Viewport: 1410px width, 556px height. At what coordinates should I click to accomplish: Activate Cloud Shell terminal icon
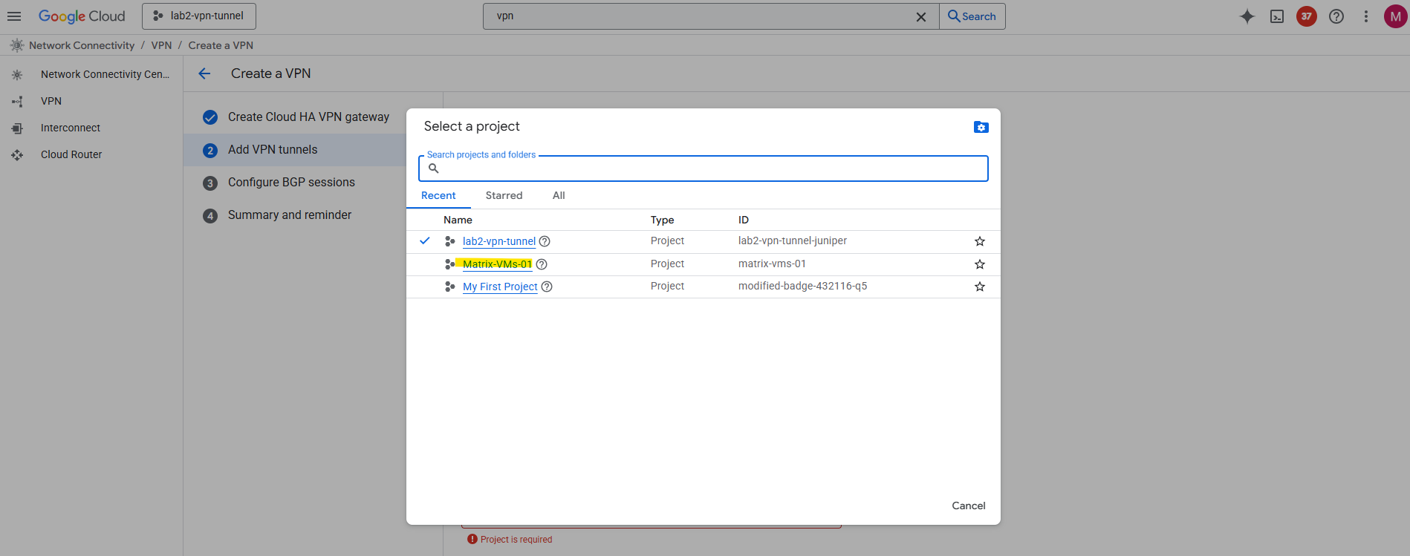click(x=1277, y=16)
